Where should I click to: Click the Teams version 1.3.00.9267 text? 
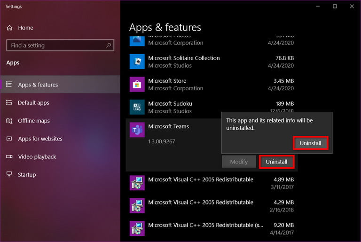click(x=161, y=141)
